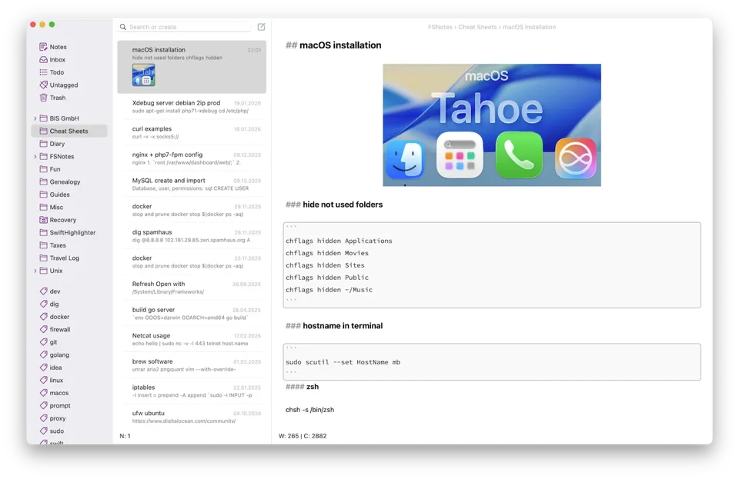
Task: Click the chflags hidden Movies code line
Action: (x=327, y=253)
